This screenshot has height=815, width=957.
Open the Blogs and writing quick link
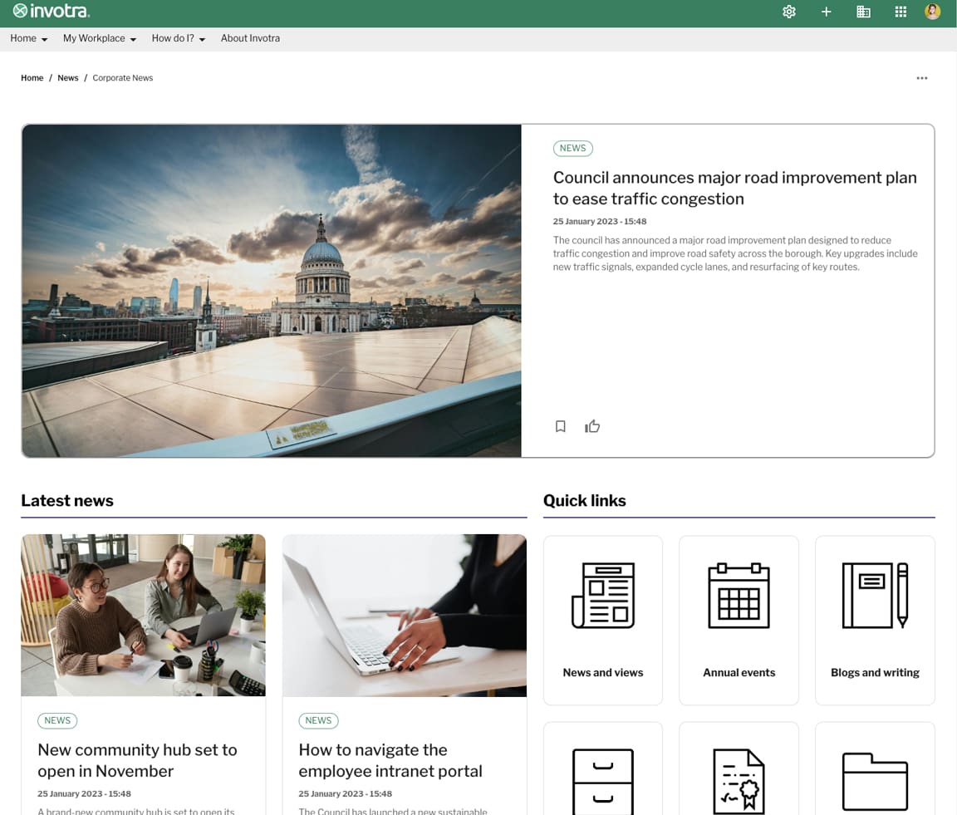point(875,620)
